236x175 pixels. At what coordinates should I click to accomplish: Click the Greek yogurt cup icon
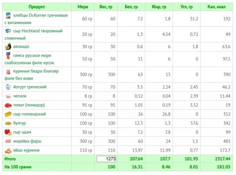click(x=8, y=87)
